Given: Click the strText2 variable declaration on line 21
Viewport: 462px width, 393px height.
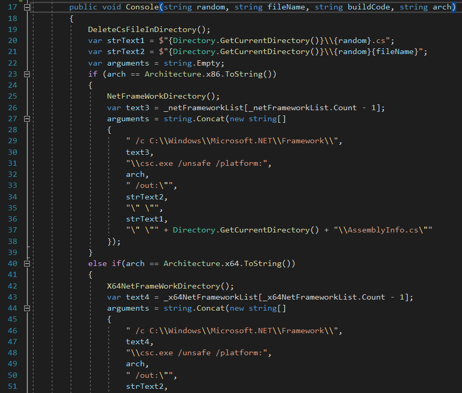Looking at the screenshot, I should point(126,51).
